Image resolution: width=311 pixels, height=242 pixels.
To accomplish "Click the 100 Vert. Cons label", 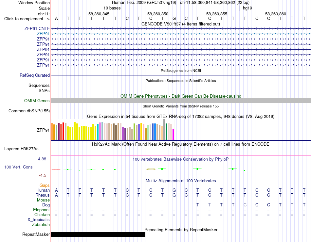I will coord(18,167).
